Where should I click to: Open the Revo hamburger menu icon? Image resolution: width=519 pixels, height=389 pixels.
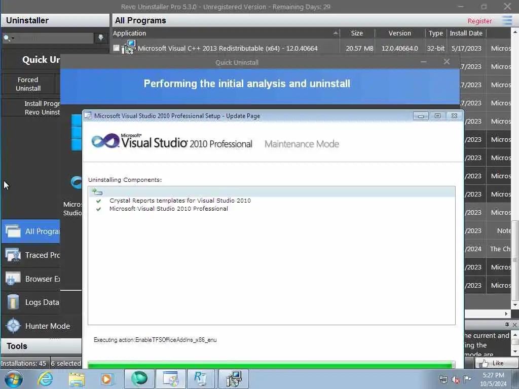click(507, 20)
